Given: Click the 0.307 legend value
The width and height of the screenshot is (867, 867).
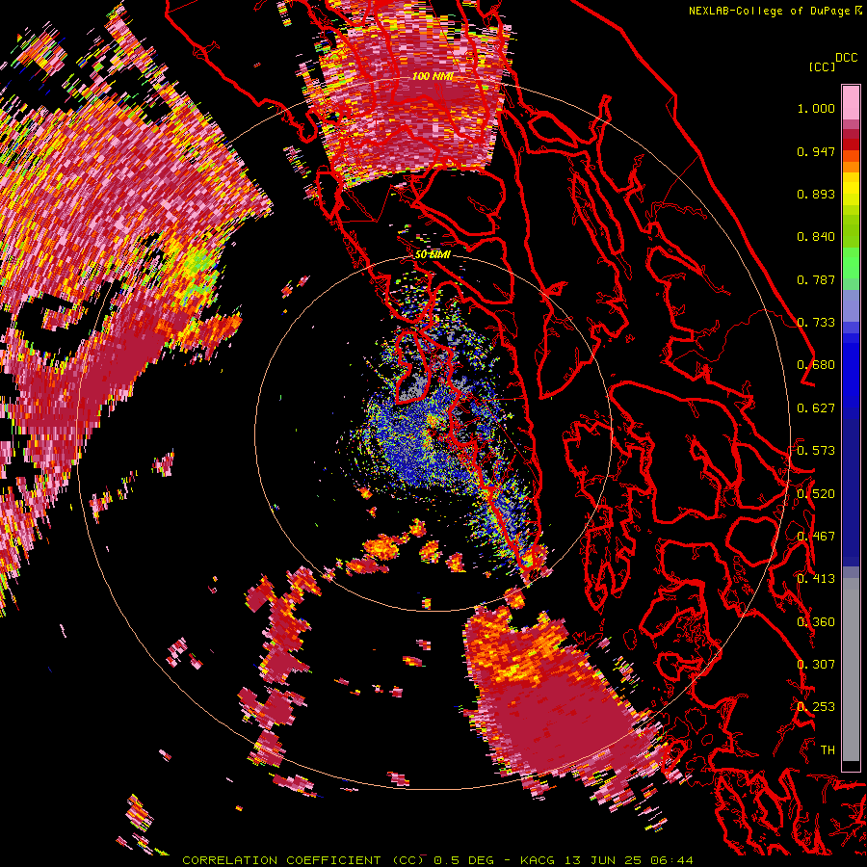Looking at the screenshot, I should tap(816, 665).
